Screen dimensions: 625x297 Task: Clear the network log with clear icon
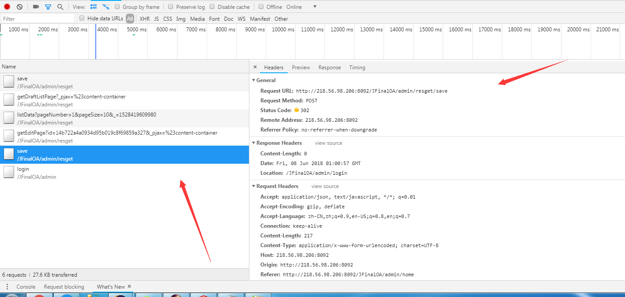click(x=19, y=7)
